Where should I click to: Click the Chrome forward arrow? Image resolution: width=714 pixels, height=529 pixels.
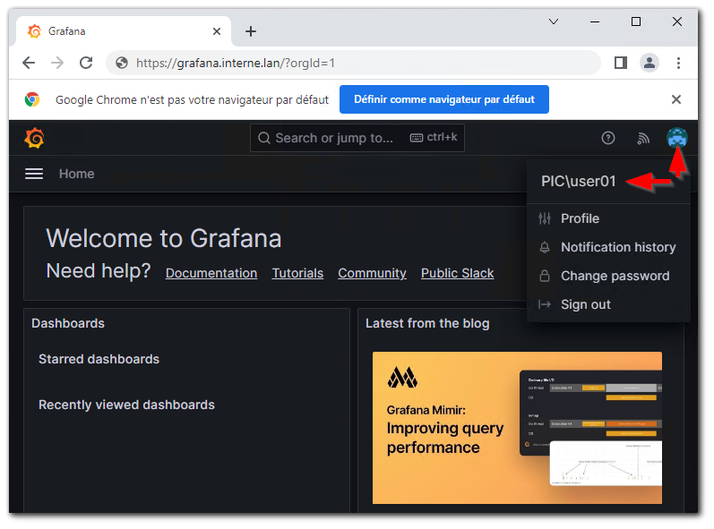point(57,63)
